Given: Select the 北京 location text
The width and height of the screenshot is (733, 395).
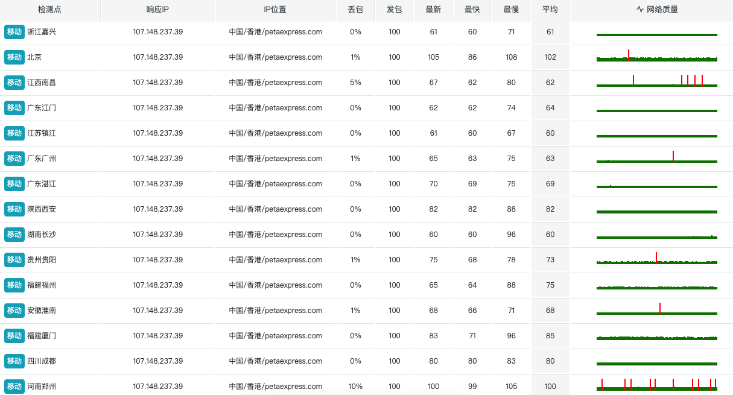Looking at the screenshot, I should pyautogui.click(x=34, y=57).
